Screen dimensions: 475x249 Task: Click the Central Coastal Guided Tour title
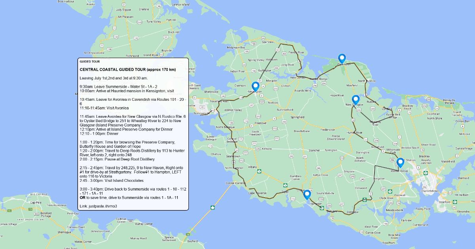[127, 70]
